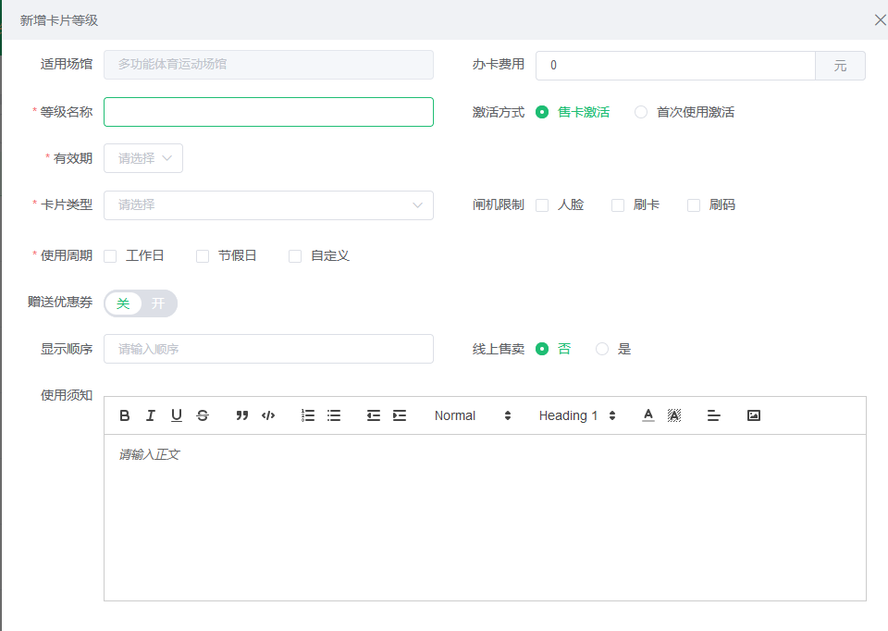This screenshot has height=631, width=888.
Task: Close the 新增卡片等级 dialog
Action: point(880,19)
